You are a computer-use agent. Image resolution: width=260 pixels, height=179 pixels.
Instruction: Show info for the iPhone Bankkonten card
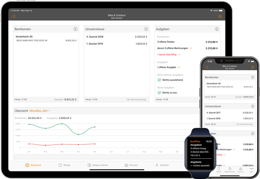tap(252, 77)
